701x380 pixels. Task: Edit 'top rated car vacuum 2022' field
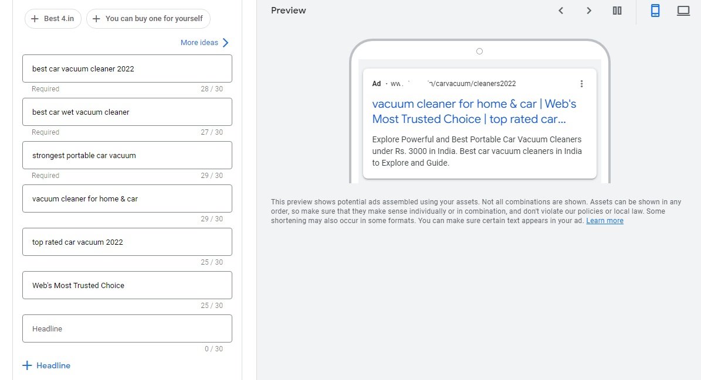click(x=127, y=242)
